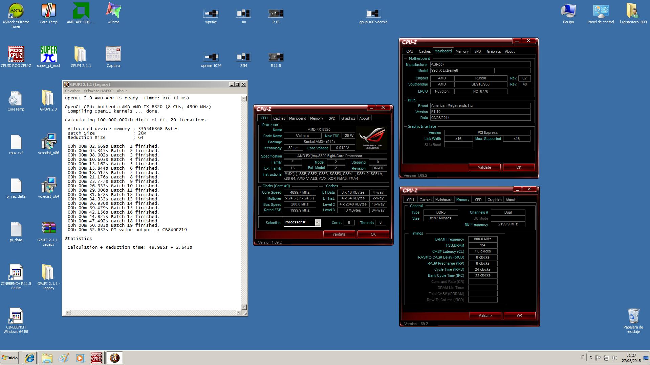Open R11.5 screenshot thumbnail icon
Screen dimensions: 650x365
coord(276,59)
